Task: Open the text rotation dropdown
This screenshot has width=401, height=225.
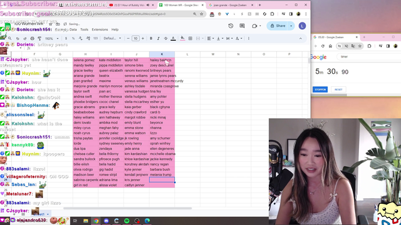Action: 239,39
